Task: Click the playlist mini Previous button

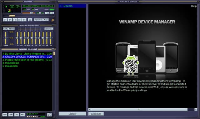Action: point(27,117)
